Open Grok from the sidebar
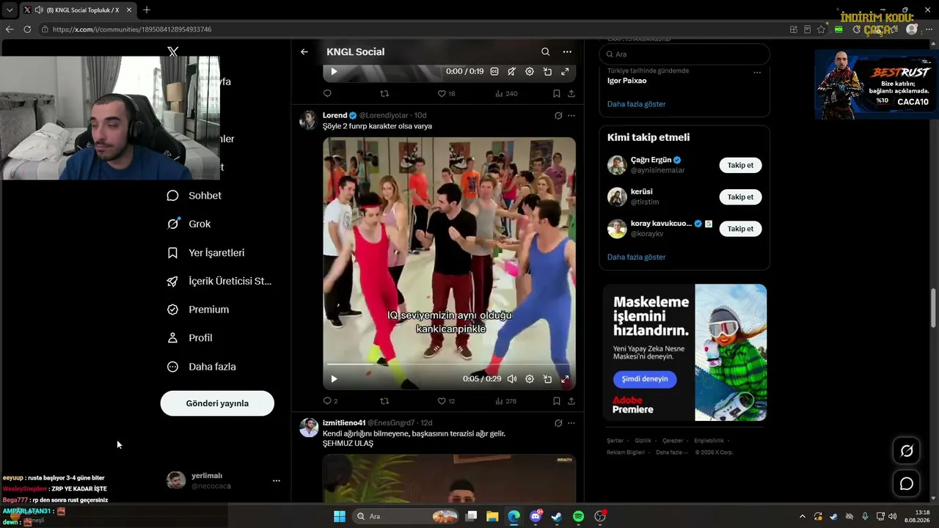Viewport: 939px width, 528px height. [x=189, y=224]
